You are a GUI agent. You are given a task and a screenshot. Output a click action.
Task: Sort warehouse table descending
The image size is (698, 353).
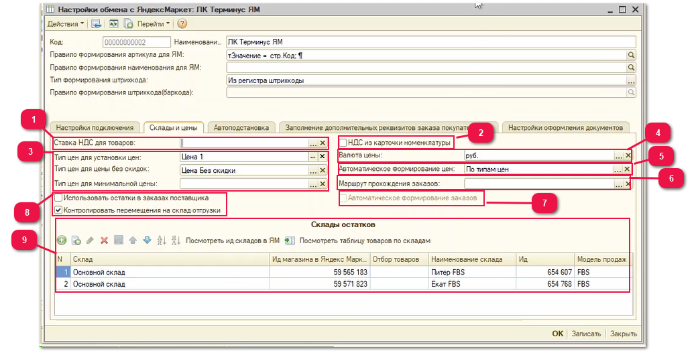(176, 240)
